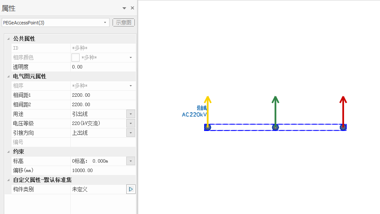The image size is (380, 214).
Task: Open the 相序 dropdown arrow
Action: [131, 86]
